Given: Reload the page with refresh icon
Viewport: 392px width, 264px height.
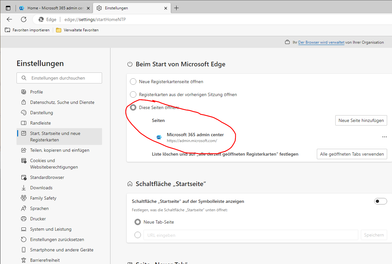Looking at the screenshot, I should tap(24, 19).
